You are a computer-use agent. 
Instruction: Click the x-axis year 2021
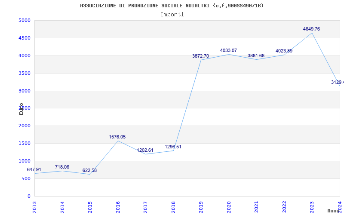click(x=256, y=207)
